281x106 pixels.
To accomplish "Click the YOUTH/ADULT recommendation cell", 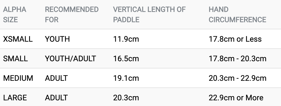I will [70, 59].
